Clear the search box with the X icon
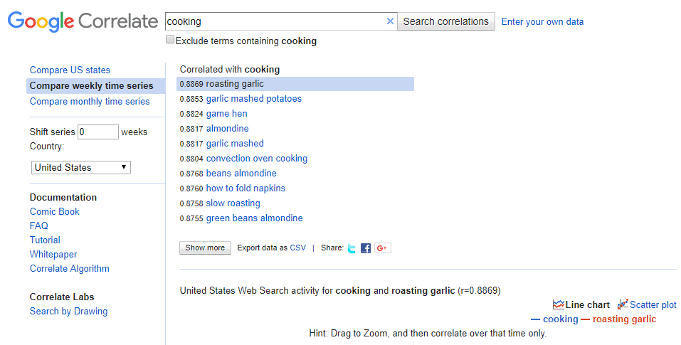This screenshot has width=681, height=345. point(390,21)
